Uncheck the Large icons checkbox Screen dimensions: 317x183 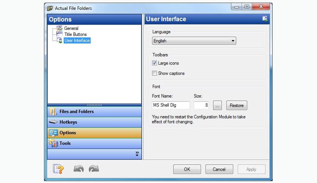coord(154,63)
